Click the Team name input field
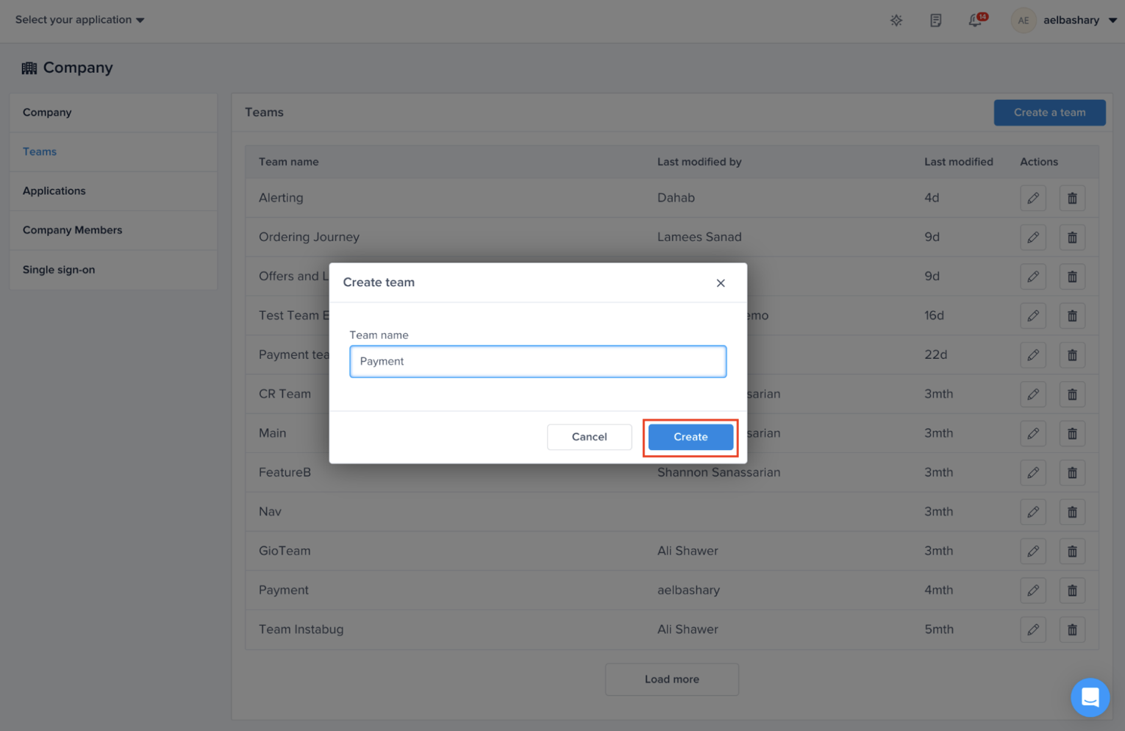This screenshot has width=1125, height=731. tap(537, 362)
